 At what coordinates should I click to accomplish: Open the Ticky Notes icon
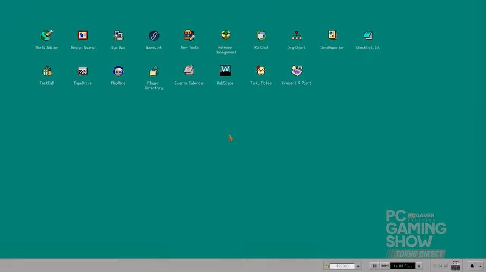(260, 71)
